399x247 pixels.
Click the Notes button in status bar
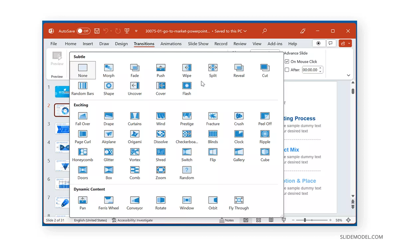coord(227,220)
